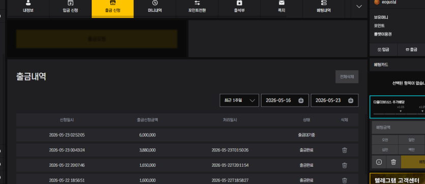Clear bet slip with betting card trash icon
The width and height of the screenshot is (425, 184).
[x=393, y=162]
